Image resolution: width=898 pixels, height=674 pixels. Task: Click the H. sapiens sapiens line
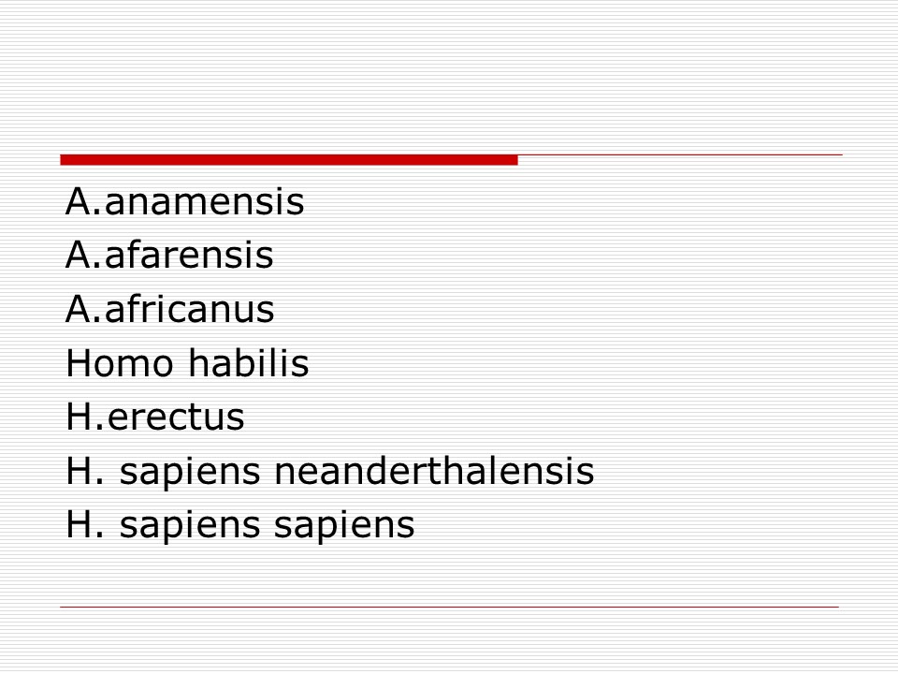point(239,525)
